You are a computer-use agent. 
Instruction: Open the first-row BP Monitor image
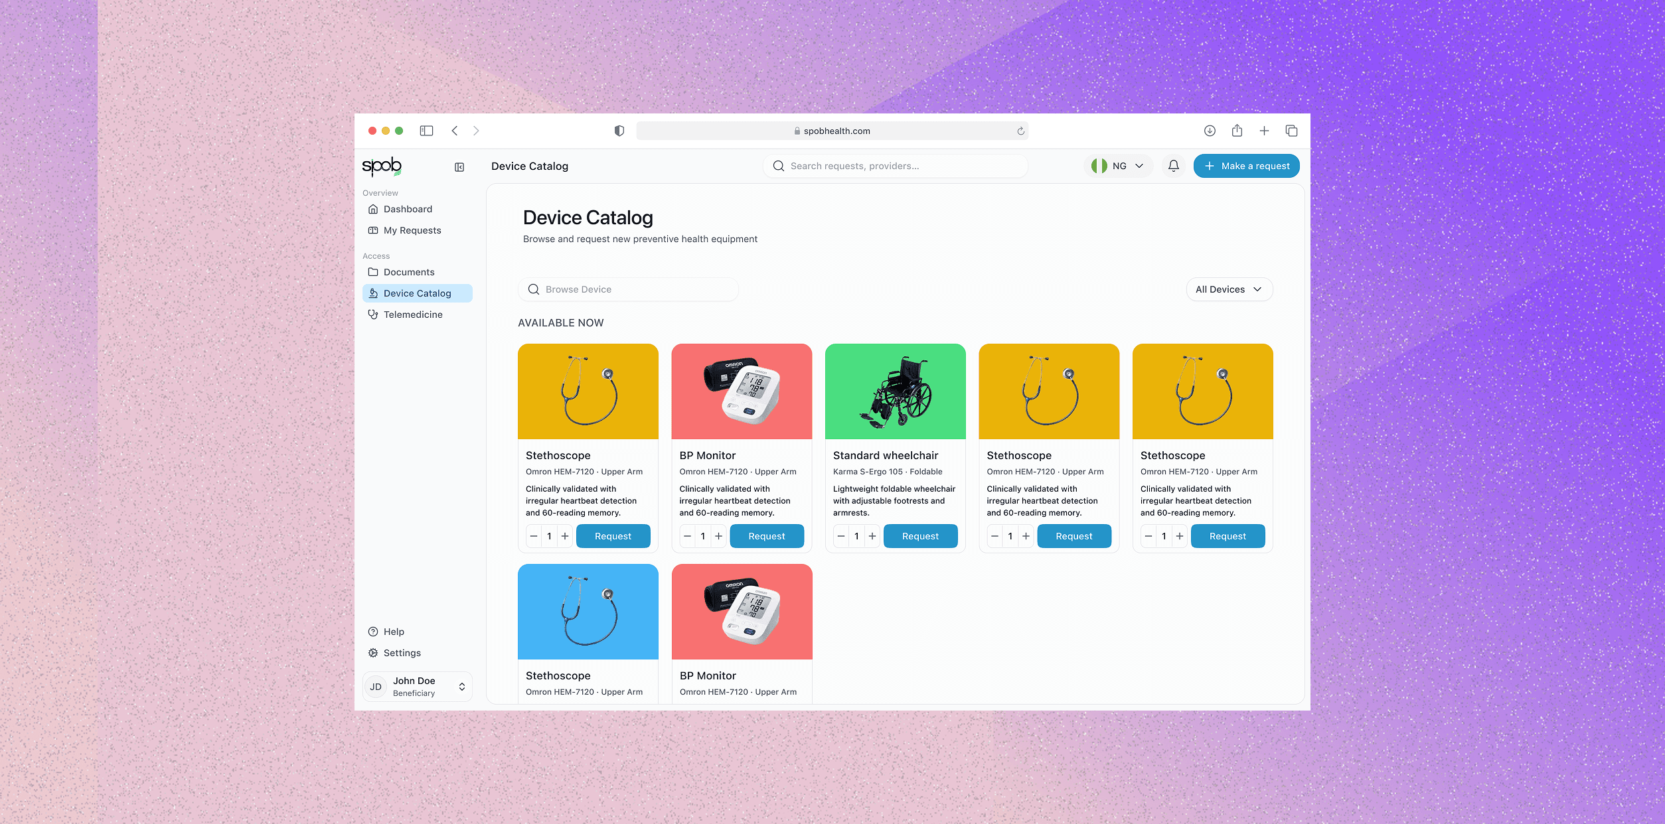pos(742,391)
